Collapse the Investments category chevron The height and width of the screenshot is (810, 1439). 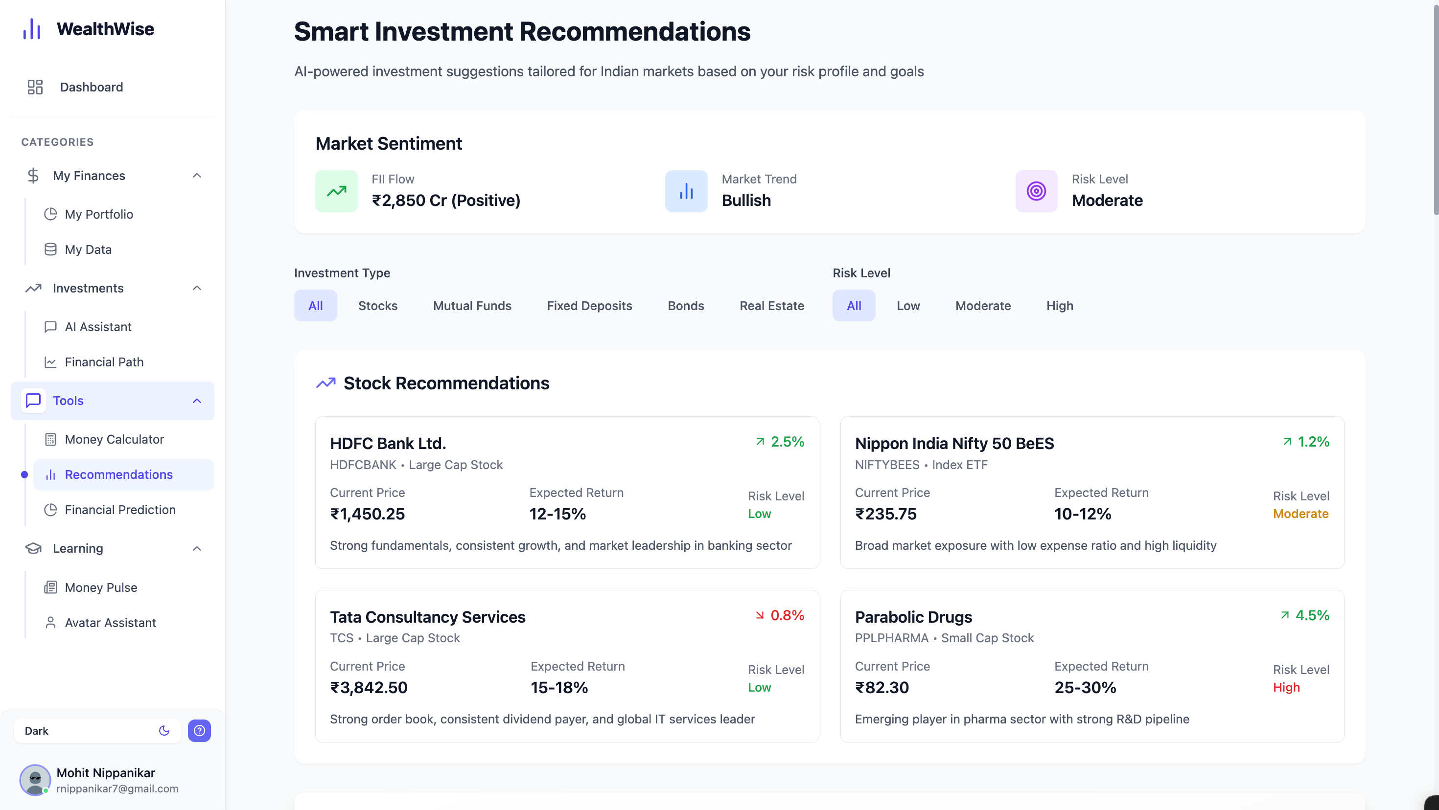pyautogui.click(x=197, y=288)
